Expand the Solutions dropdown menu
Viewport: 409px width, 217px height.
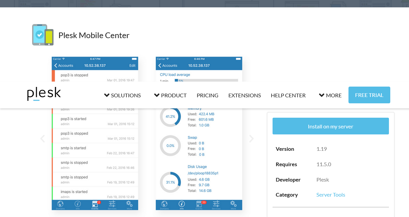[x=122, y=95]
